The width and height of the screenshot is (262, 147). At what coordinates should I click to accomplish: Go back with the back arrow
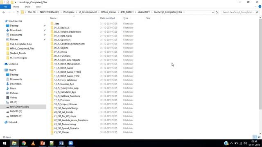point(4,12)
